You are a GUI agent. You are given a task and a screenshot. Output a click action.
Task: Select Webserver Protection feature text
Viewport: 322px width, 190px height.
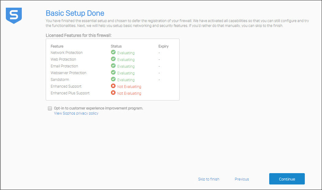68,73
